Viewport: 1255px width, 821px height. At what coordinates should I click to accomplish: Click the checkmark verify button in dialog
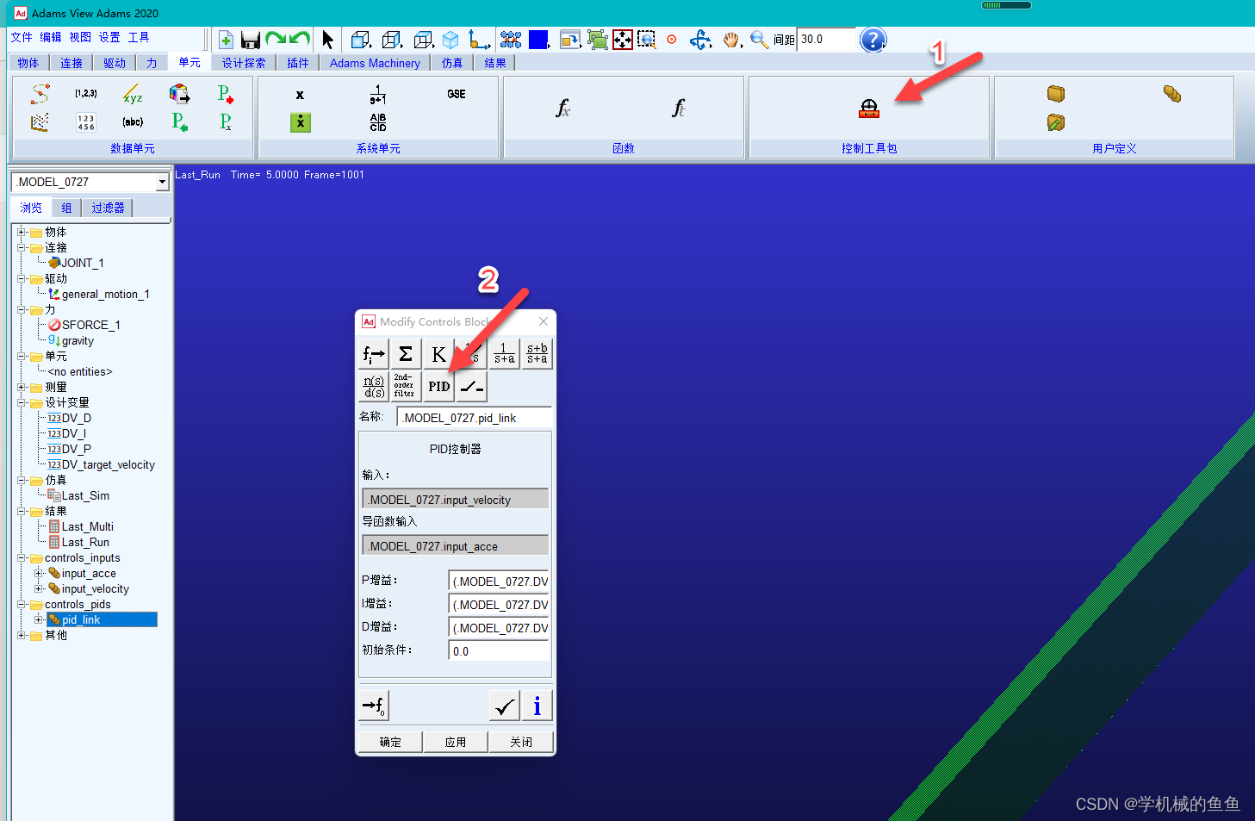pyautogui.click(x=505, y=706)
